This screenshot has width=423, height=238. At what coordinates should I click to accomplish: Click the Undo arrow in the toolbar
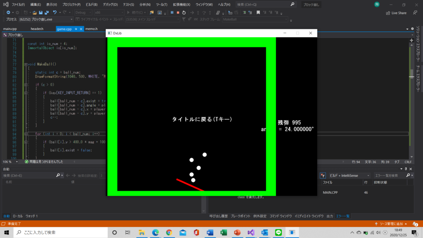tap(54, 13)
